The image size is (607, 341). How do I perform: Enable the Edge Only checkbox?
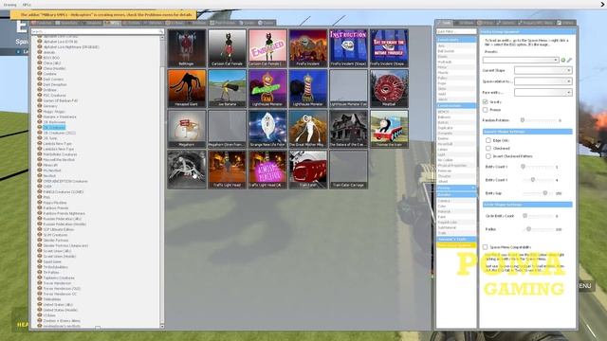[488, 140]
